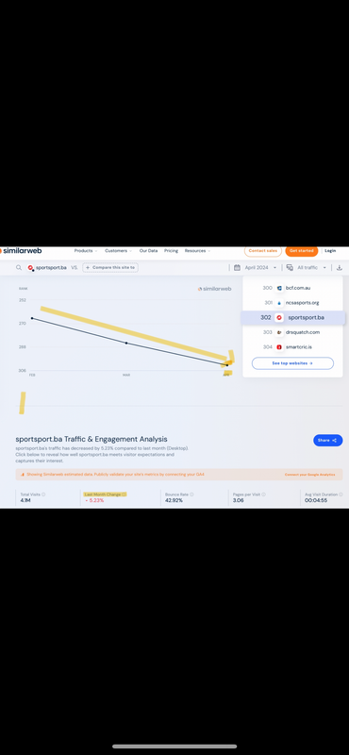Click the smartcric.is site icon
Image resolution: width=349 pixels, height=755 pixels.
[x=279, y=346]
